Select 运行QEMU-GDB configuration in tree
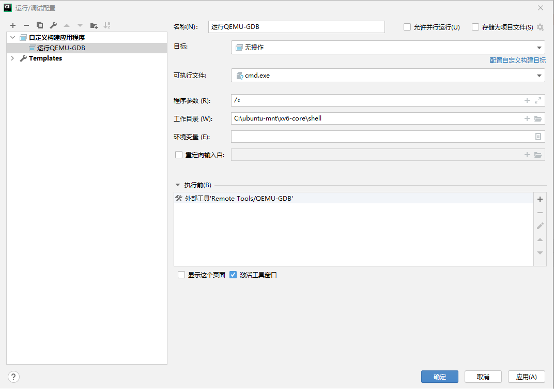The height and width of the screenshot is (389, 554). coord(61,48)
